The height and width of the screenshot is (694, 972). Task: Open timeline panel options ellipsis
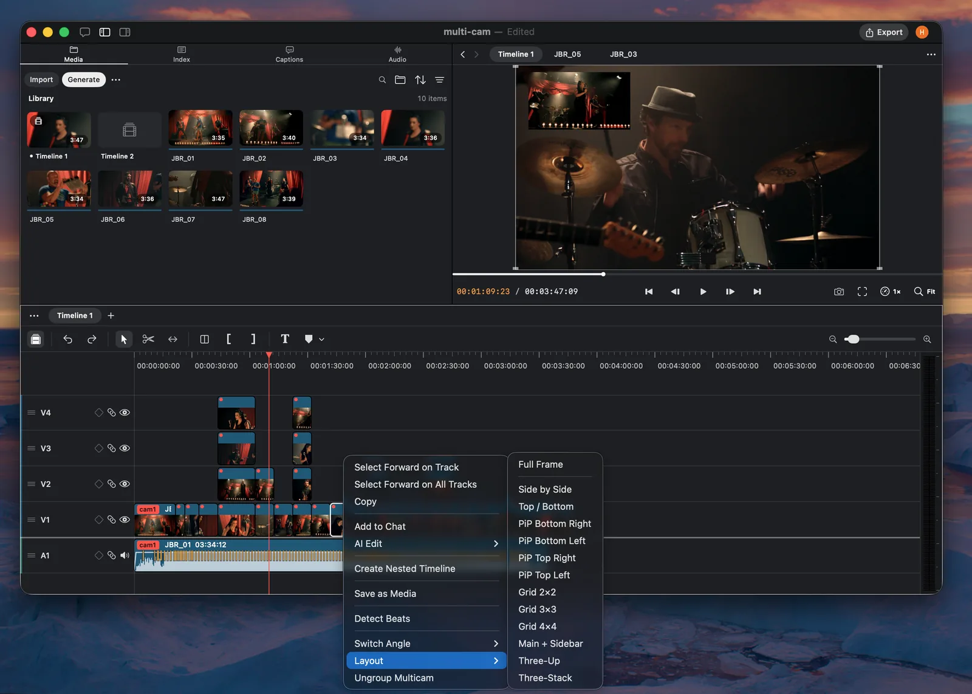[x=34, y=316]
